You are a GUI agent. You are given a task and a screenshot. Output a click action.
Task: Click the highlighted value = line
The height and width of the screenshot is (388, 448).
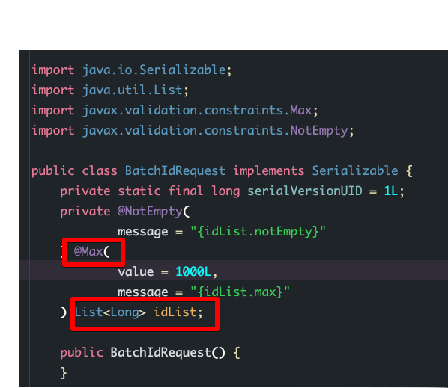[x=234, y=271]
